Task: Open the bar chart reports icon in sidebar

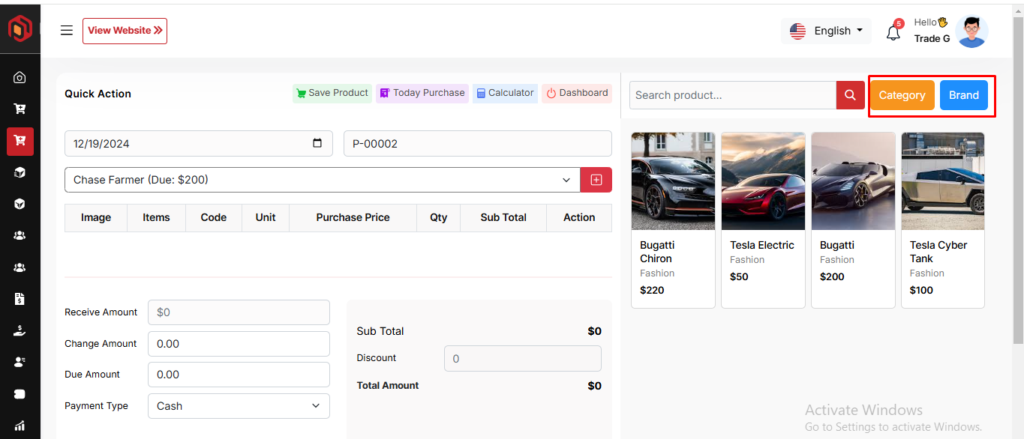Action: pos(20,426)
